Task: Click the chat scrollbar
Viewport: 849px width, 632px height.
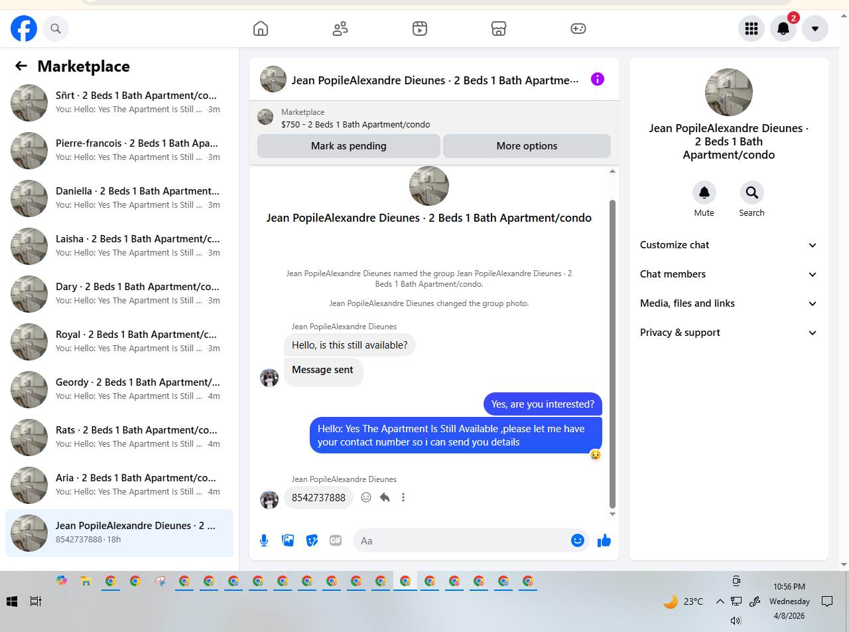Action: click(x=612, y=353)
